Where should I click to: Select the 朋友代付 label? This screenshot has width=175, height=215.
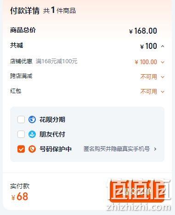tap(52, 134)
